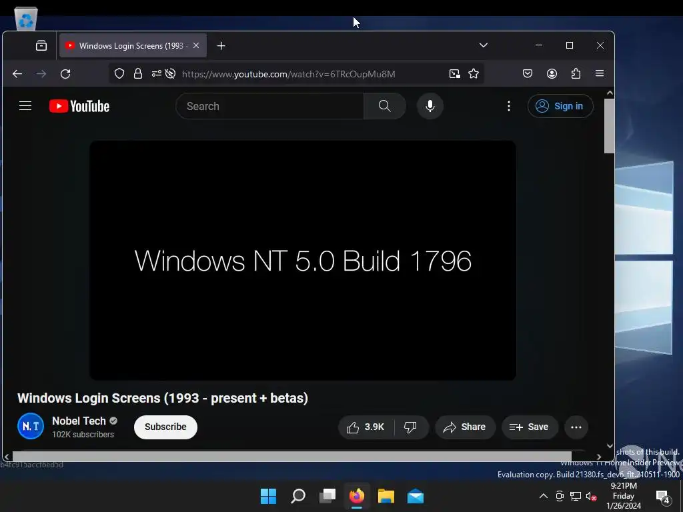The height and width of the screenshot is (512, 683).
Task: Switch to Firefox on the taskbar
Action: click(357, 496)
